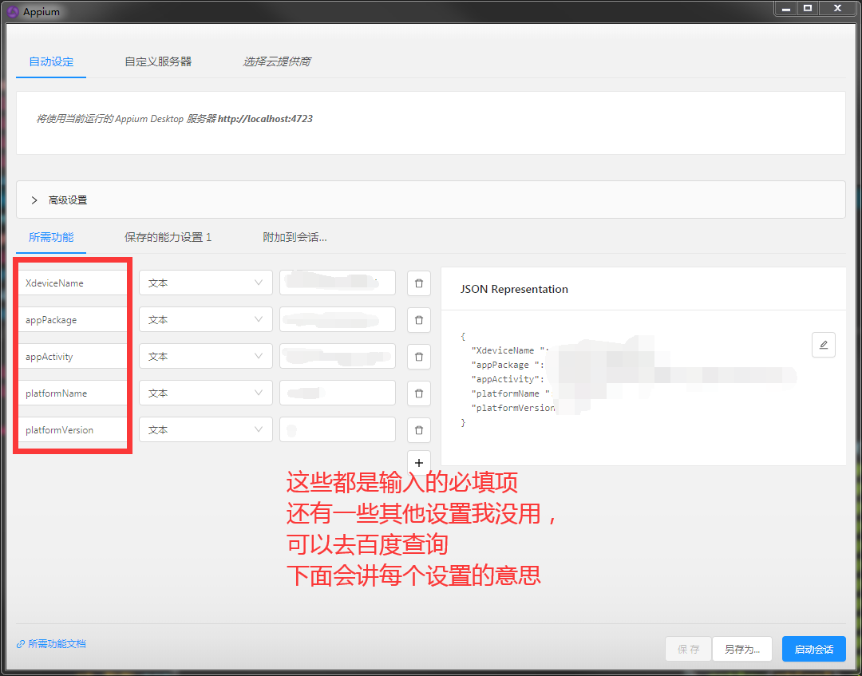Switch to the 自定义服务器 tab

pos(158,61)
